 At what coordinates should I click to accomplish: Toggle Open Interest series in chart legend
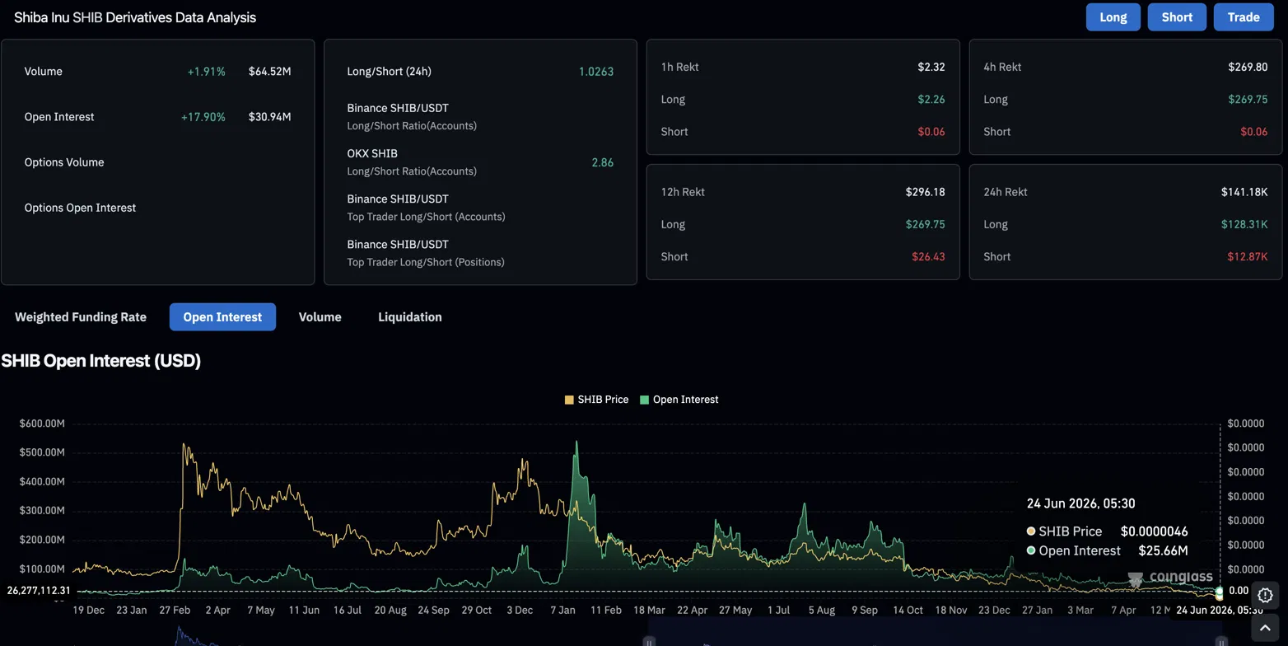point(679,400)
